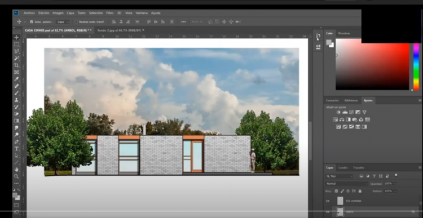Add a Vibrance adjustment (triangle icon)
This screenshot has height=218, width=423.
(x=364, y=112)
